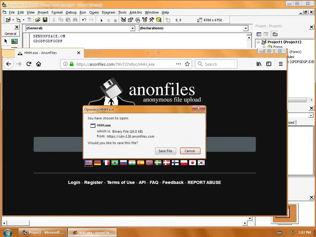This screenshot has width=316, height=237.
Task: Click the Add Form toolbar icon
Action: (18, 20)
